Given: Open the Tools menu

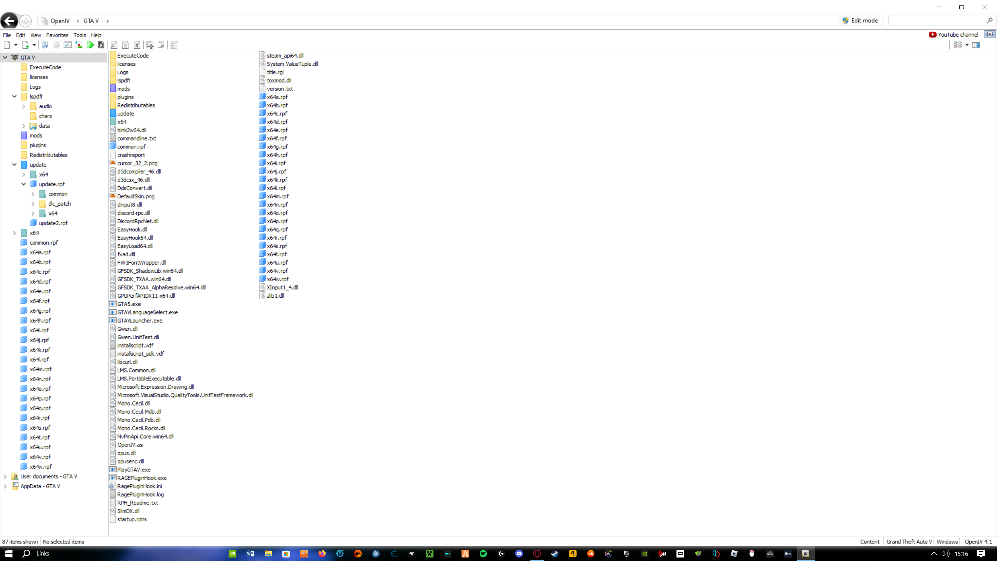Looking at the screenshot, I should click(x=79, y=35).
